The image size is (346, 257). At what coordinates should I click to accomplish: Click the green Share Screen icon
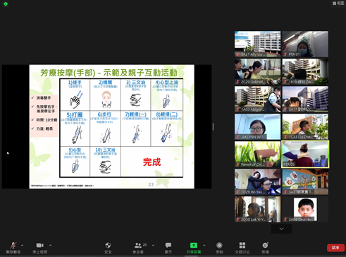tap(194, 246)
